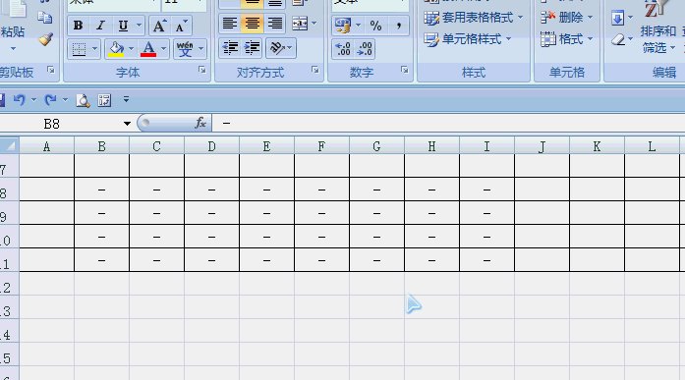The image size is (685, 380).
Task: Open the phonetic guide (wén) tool
Action: [x=185, y=49]
